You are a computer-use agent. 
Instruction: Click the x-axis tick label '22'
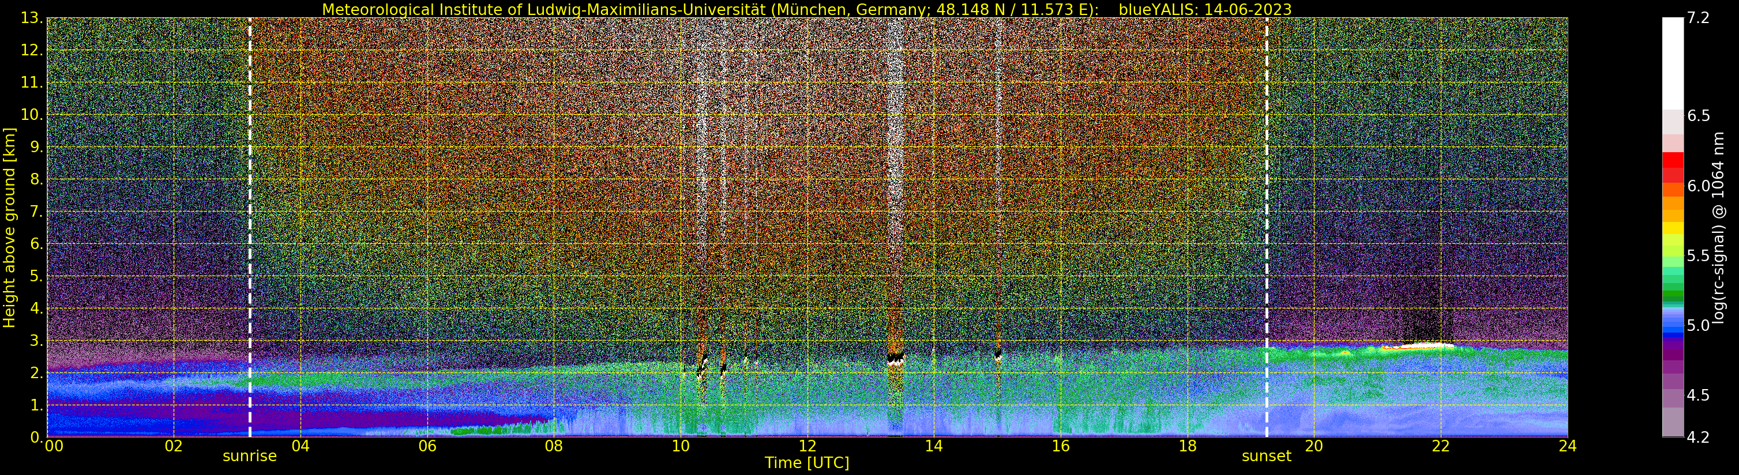[x=1441, y=446]
